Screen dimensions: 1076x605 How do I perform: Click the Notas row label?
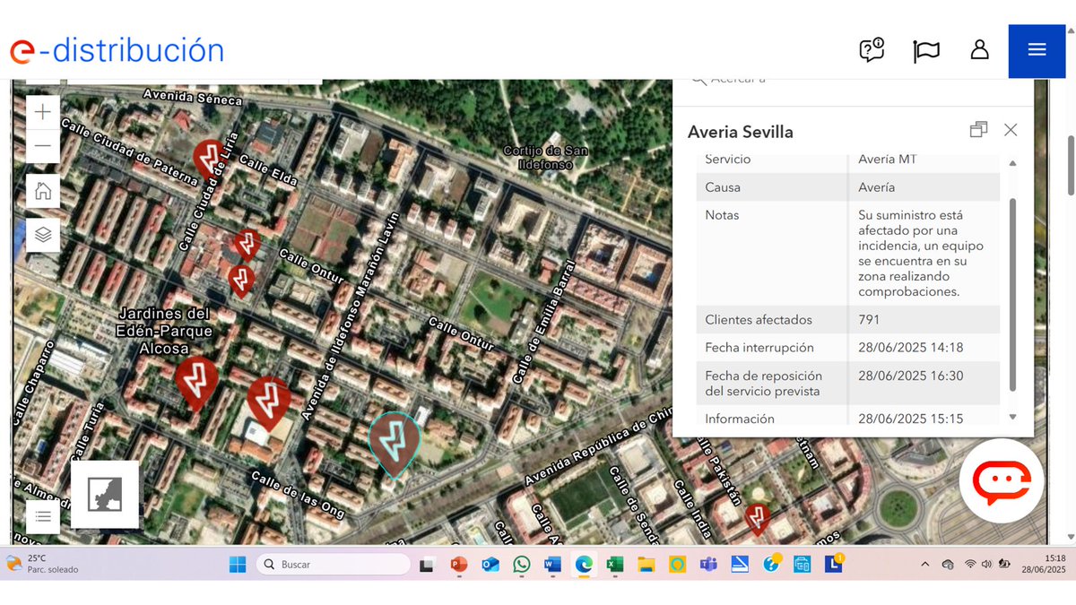coord(722,215)
